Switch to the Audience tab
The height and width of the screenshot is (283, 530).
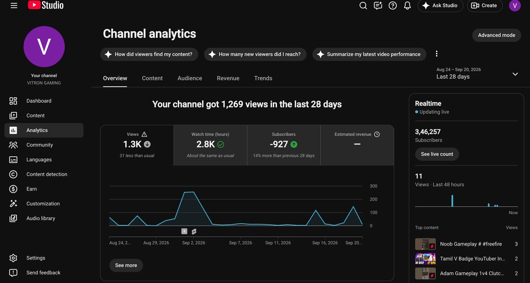click(x=190, y=78)
